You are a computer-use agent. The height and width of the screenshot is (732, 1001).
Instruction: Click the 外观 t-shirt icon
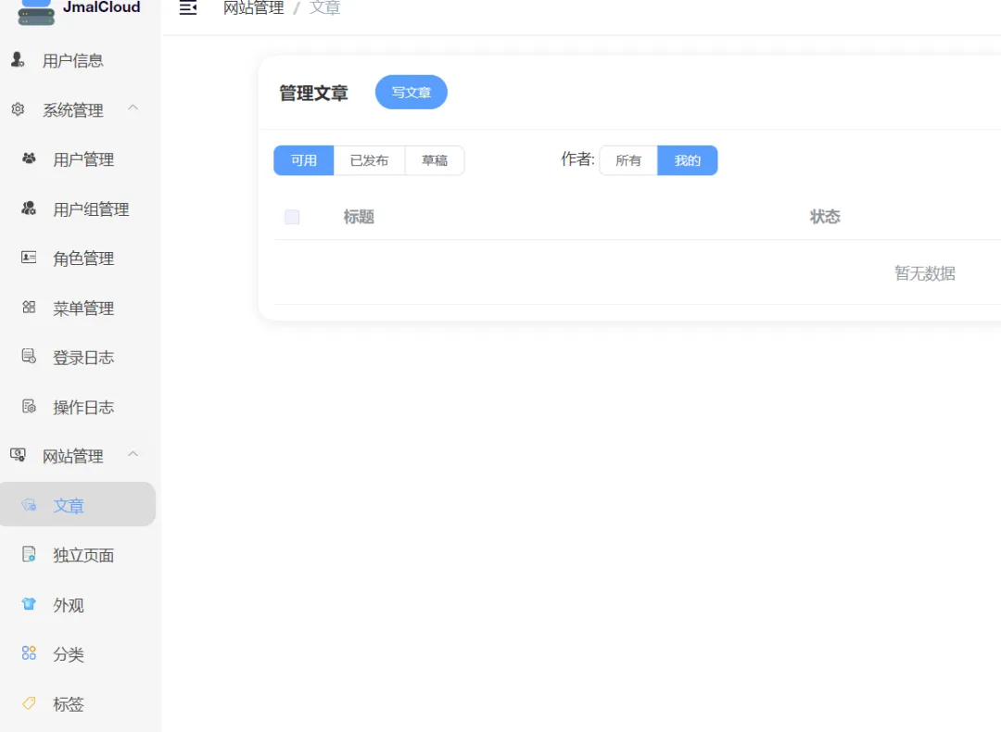point(29,604)
